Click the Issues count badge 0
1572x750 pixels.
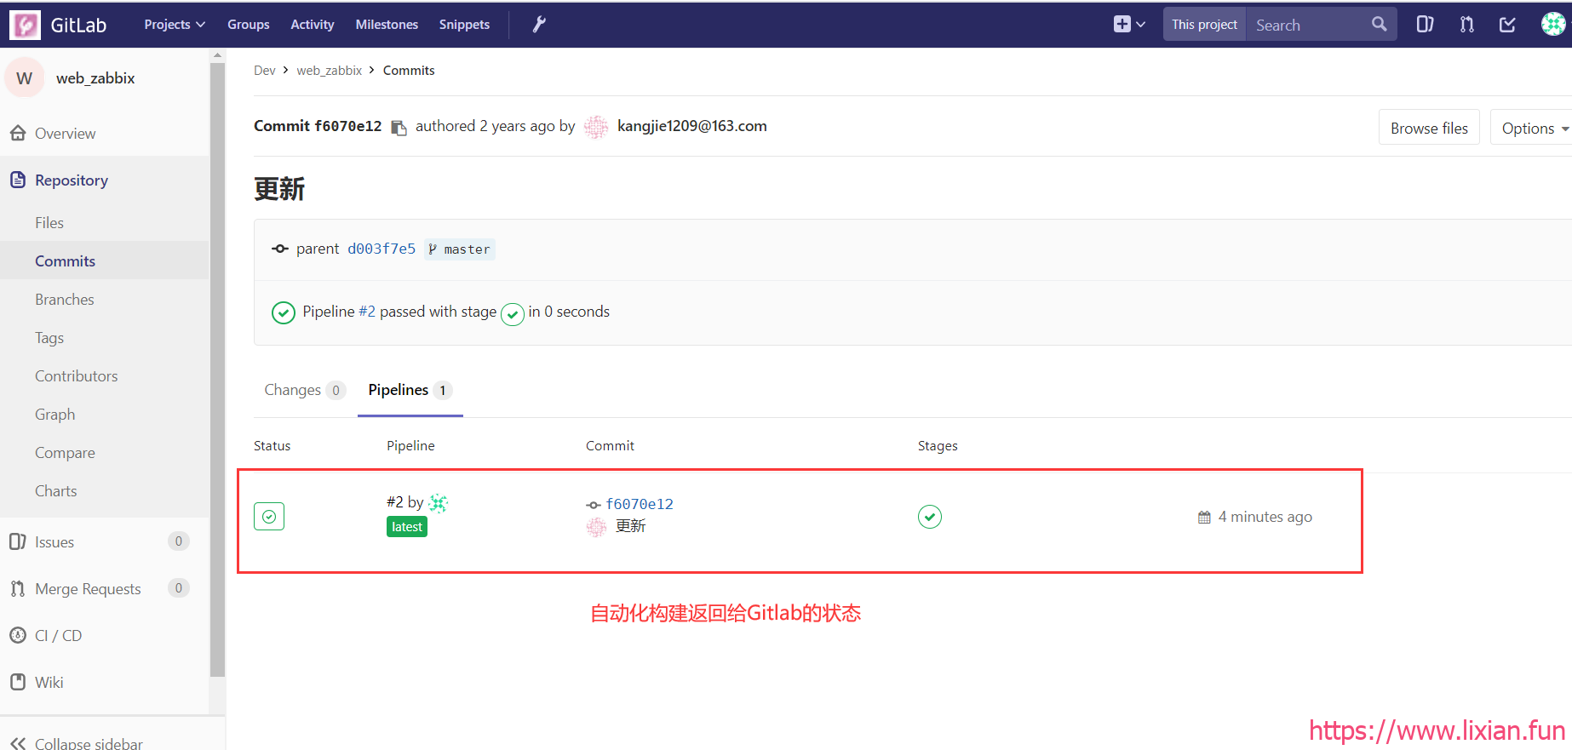point(179,541)
